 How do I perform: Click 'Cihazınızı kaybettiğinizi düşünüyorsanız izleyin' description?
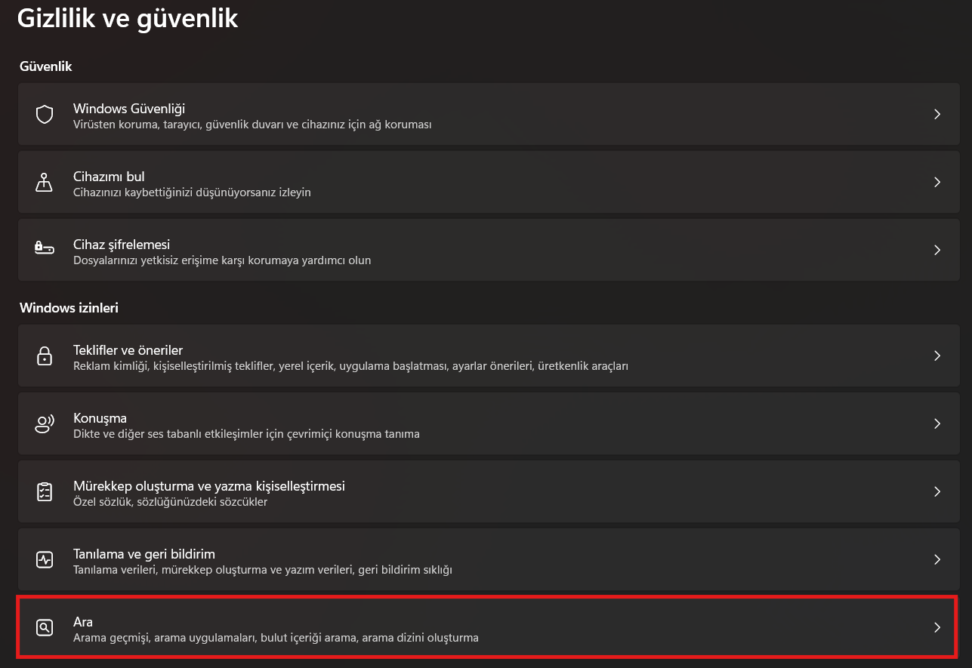tap(192, 192)
